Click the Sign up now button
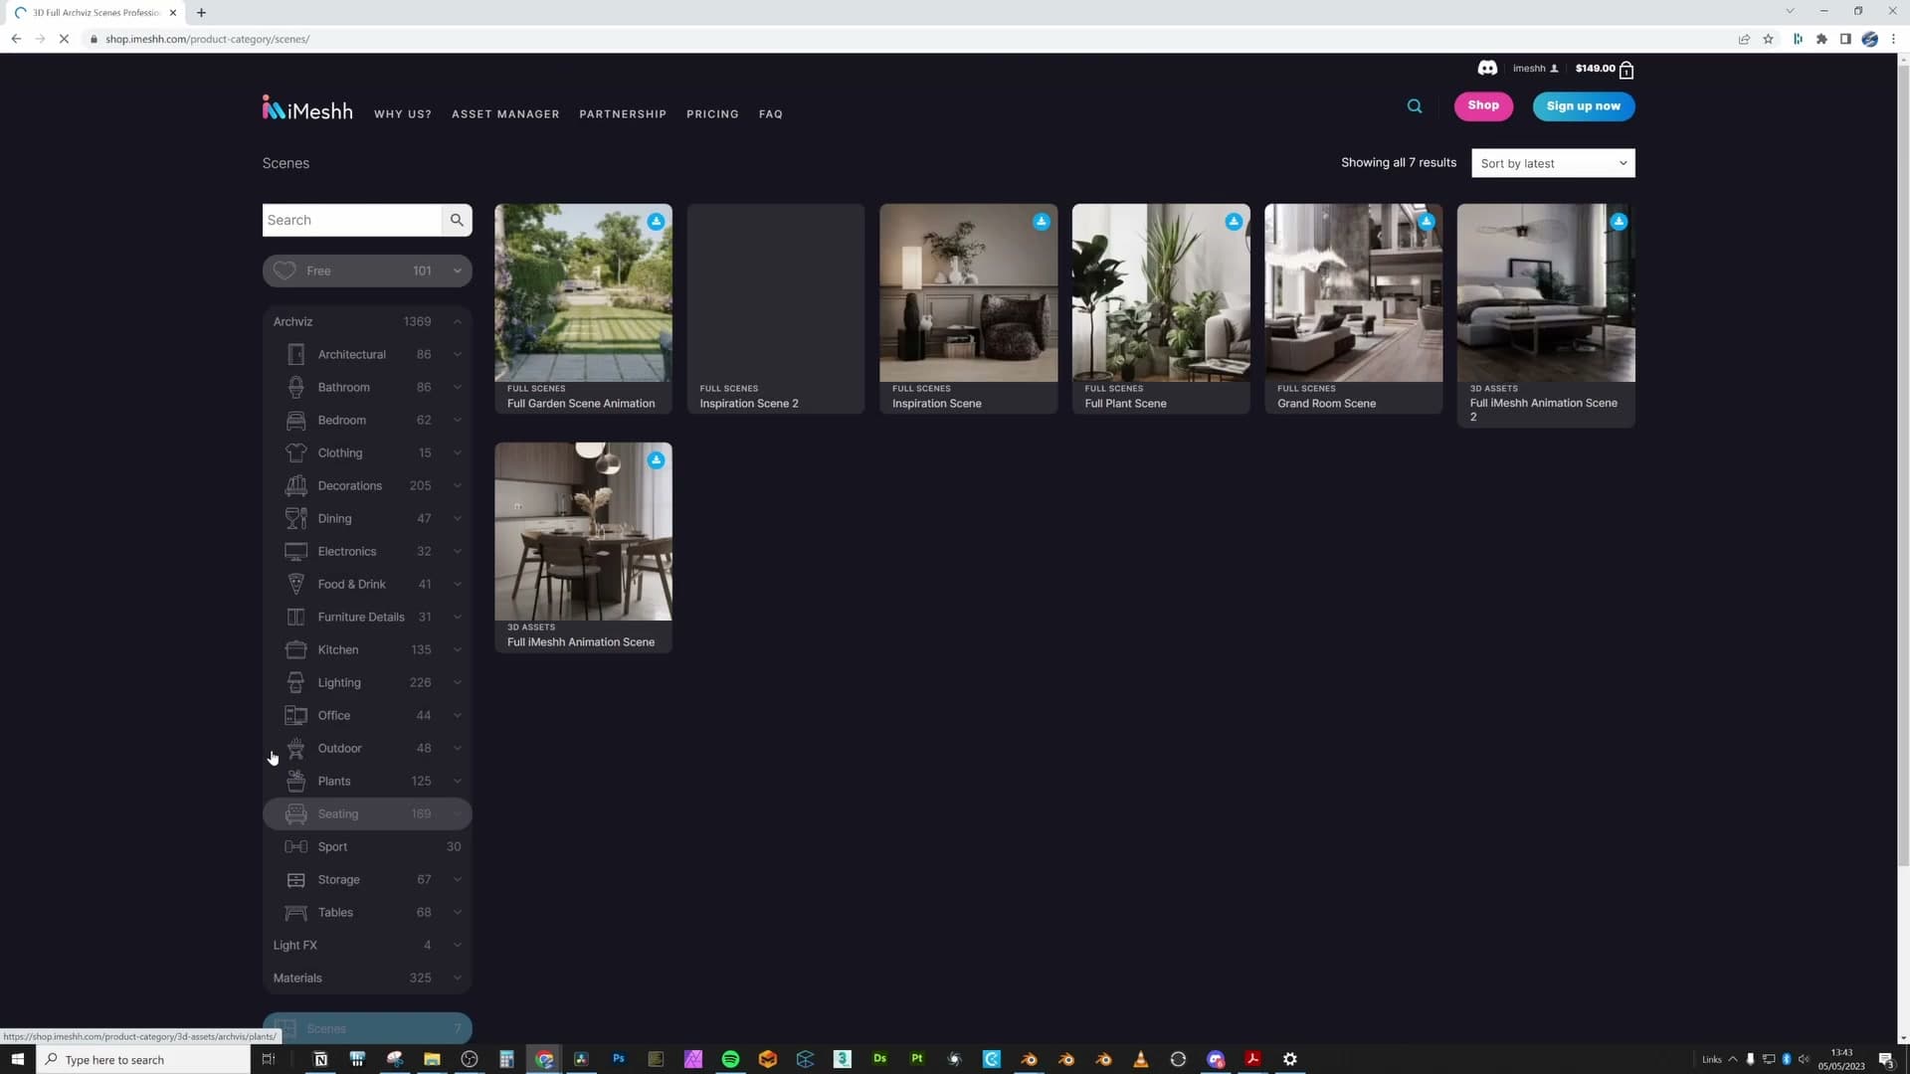Image resolution: width=1910 pixels, height=1074 pixels. [1584, 105]
